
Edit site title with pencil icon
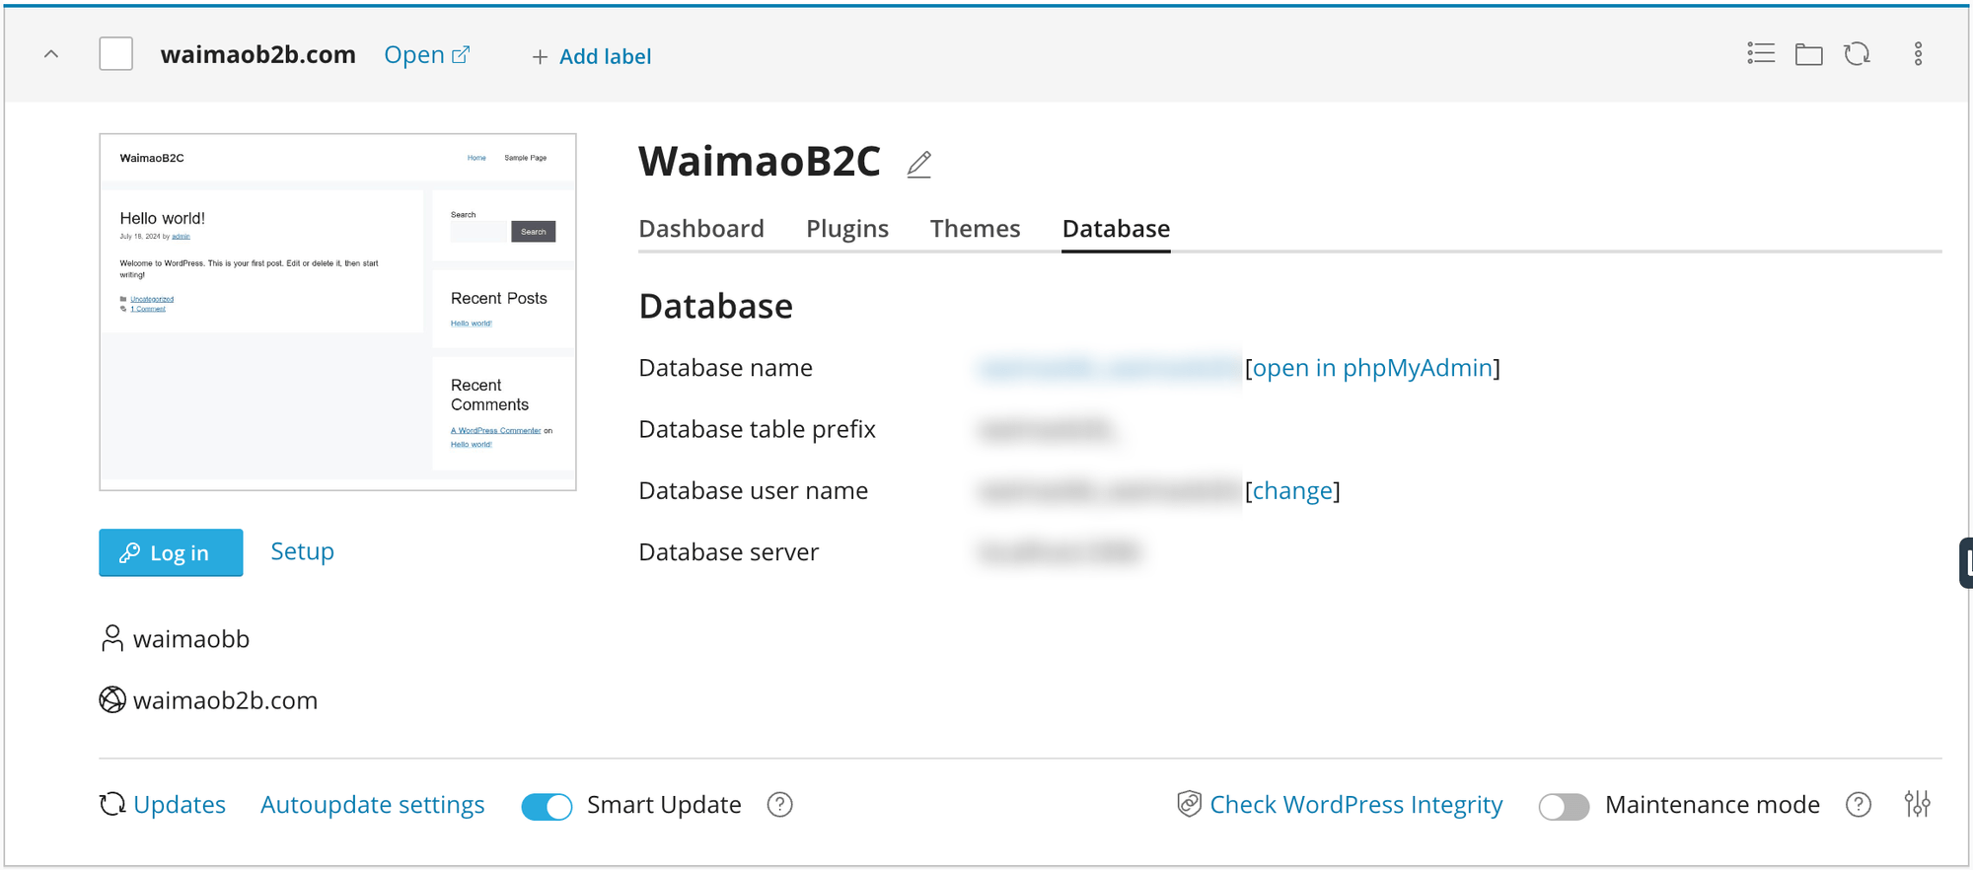point(919,164)
